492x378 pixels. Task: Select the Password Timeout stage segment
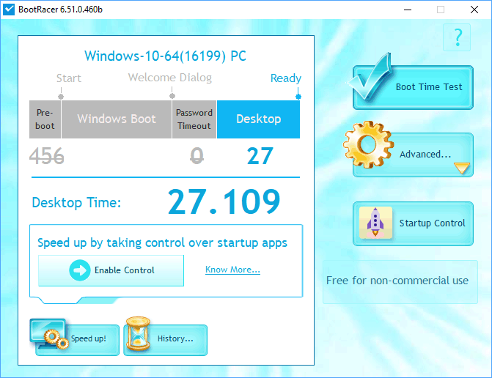194,119
